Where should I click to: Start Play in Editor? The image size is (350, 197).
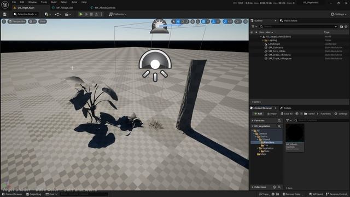81,14
